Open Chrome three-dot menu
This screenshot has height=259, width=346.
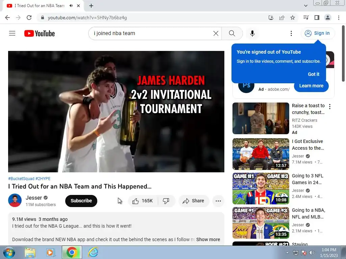[339, 18]
